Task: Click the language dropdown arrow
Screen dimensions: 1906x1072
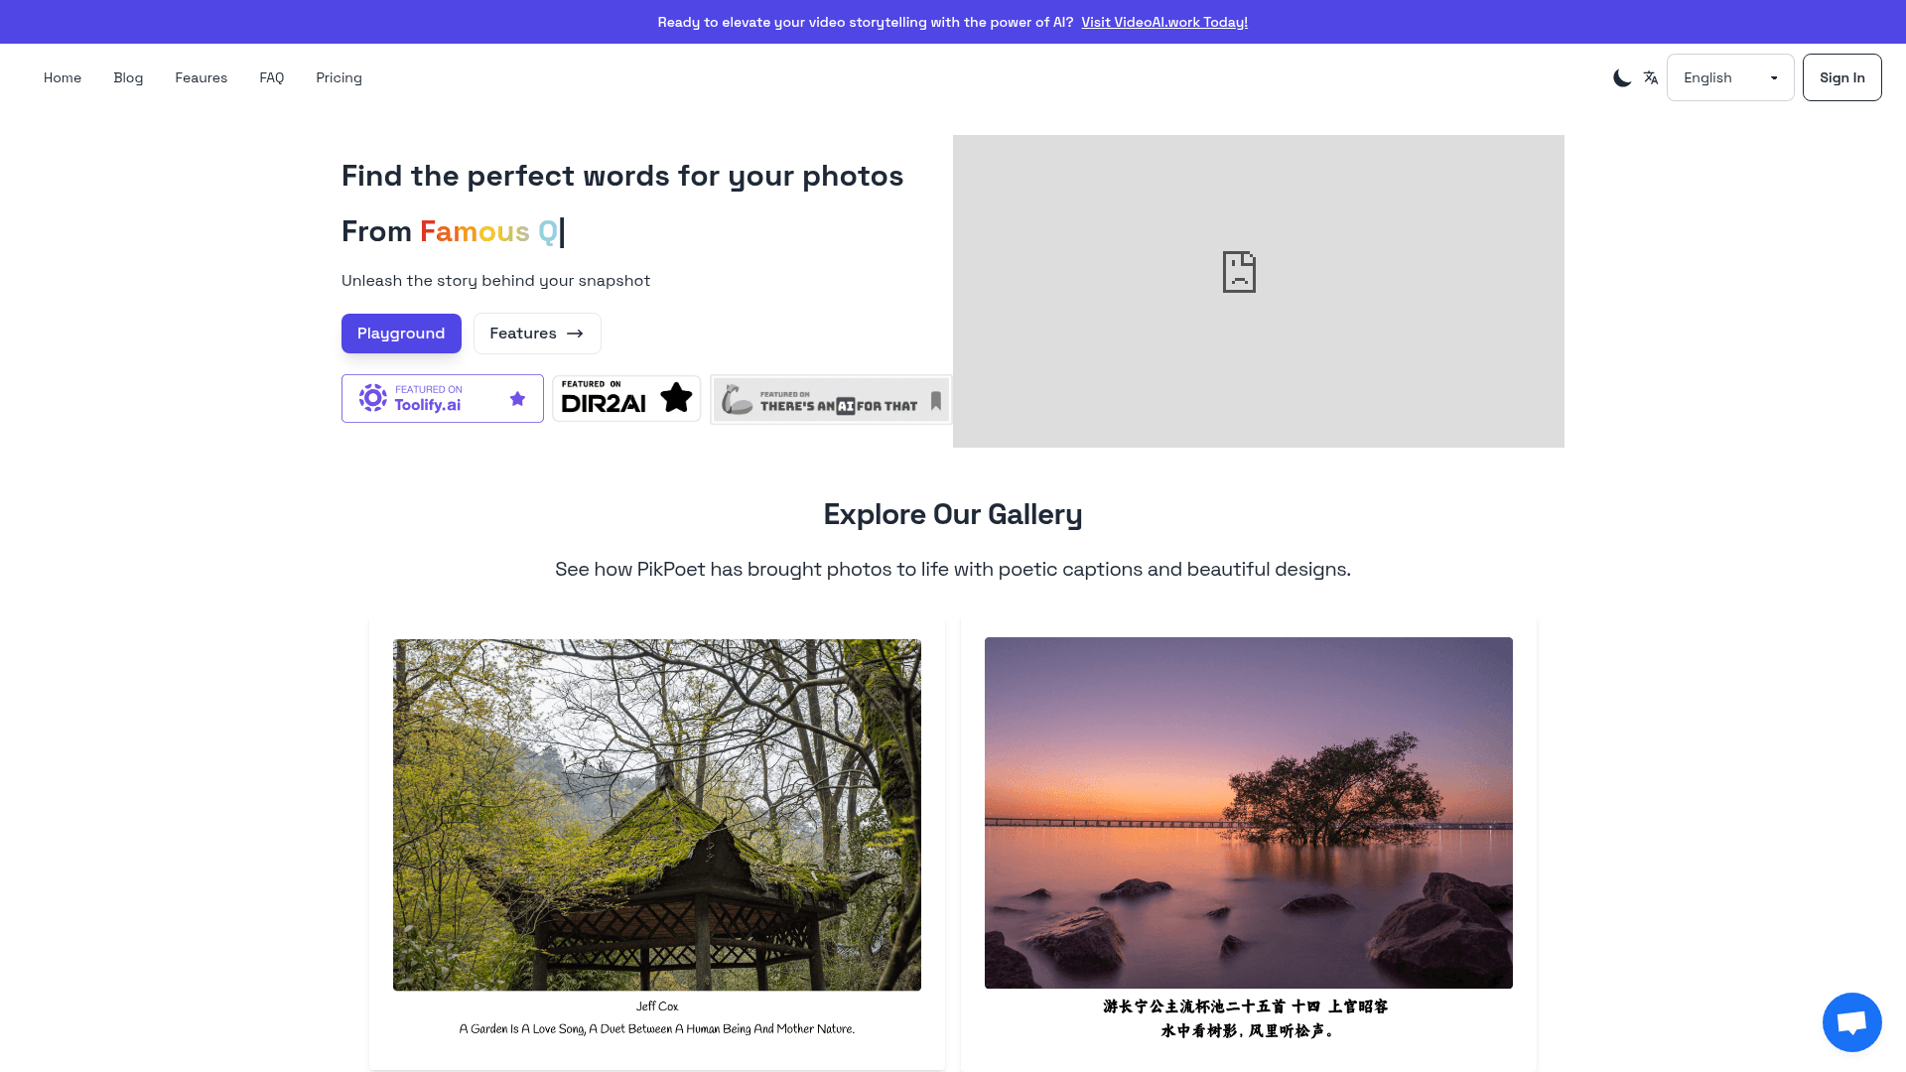Action: 1774,78
